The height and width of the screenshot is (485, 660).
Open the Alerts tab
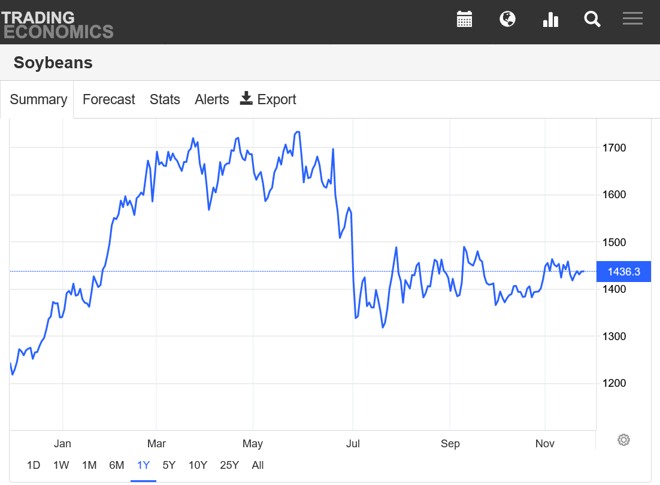tap(212, 99)
